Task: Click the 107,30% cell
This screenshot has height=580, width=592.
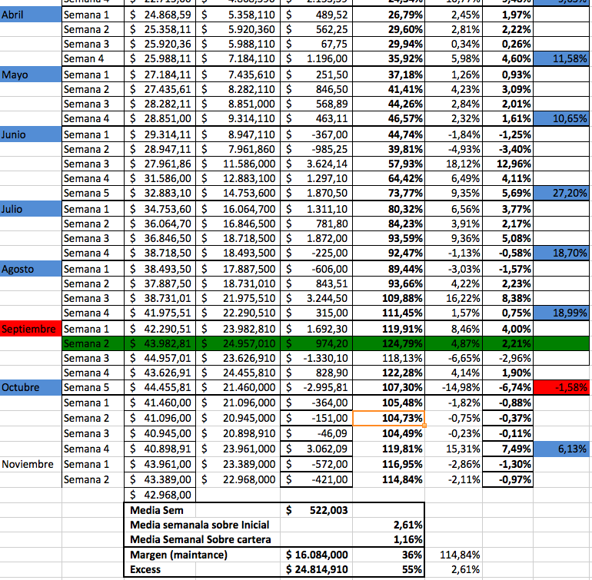Action: tap(388, 387)
